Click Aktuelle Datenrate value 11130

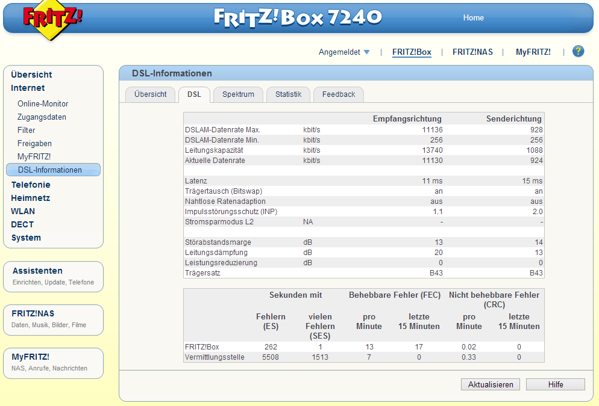point(432,161)
